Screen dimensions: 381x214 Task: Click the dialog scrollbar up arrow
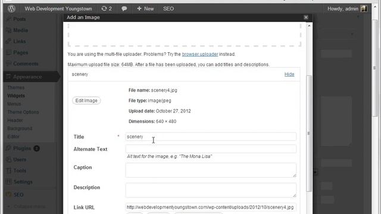pos(309,26)
